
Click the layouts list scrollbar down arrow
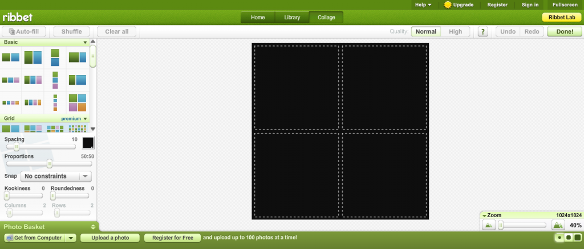(x=93, y=129)
